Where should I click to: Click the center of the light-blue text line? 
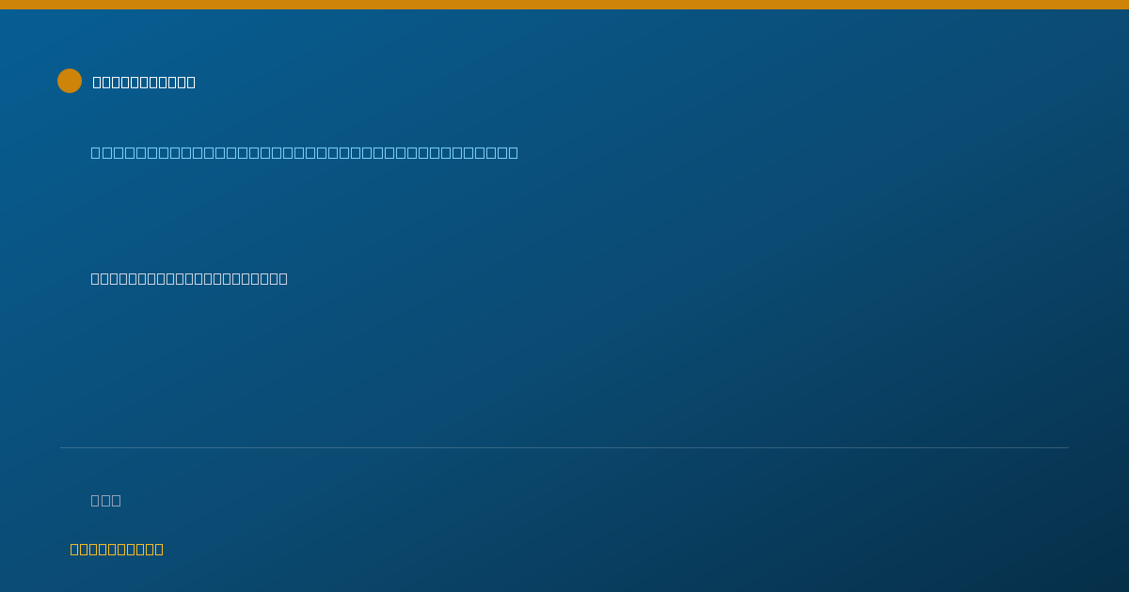pyautogui.click(x=304, y=152)
